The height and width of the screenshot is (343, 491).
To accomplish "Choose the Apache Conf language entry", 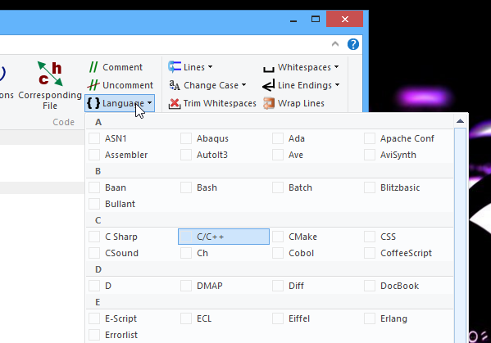I will pyautogui.click(x=407, y=138).
